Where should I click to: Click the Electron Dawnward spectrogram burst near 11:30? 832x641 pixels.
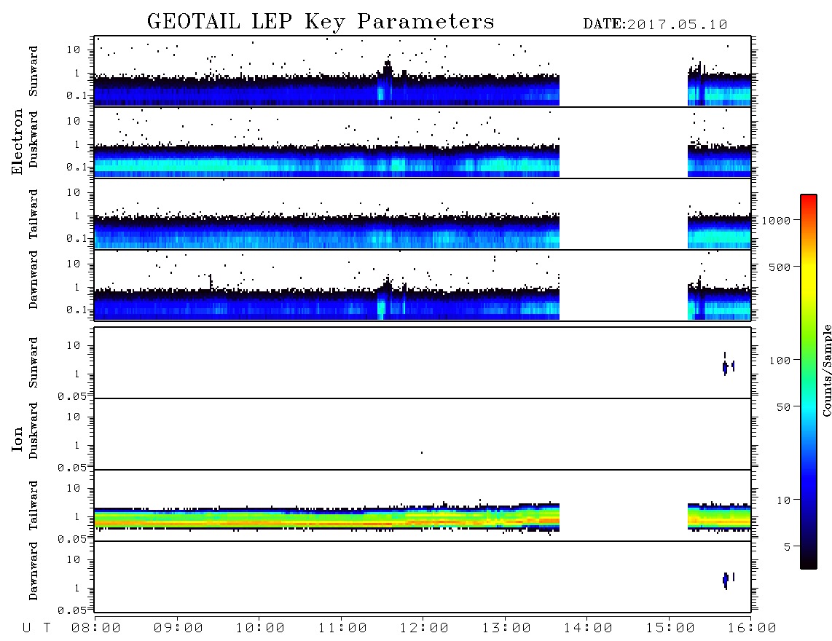point(385,299)
